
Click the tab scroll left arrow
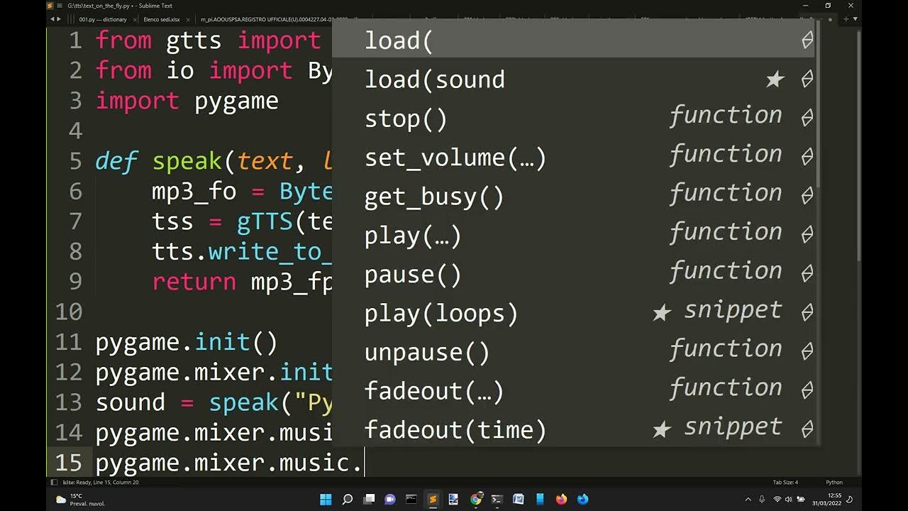click(x=52, y=19)
